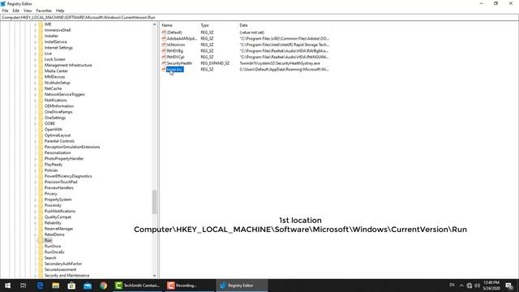Click the icon beside the SecurityHealth value

click(164, 63)
